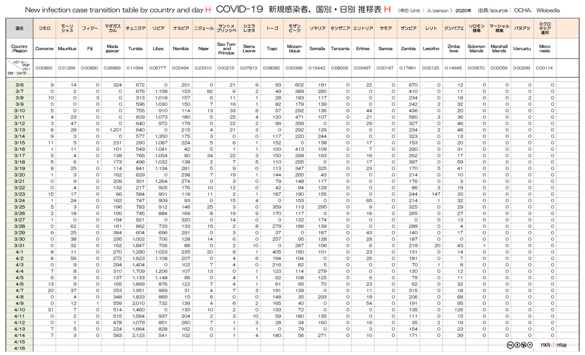Select the Solomon Islands column header
Viewport: 585px width, 355px height.
pos(476,49)
